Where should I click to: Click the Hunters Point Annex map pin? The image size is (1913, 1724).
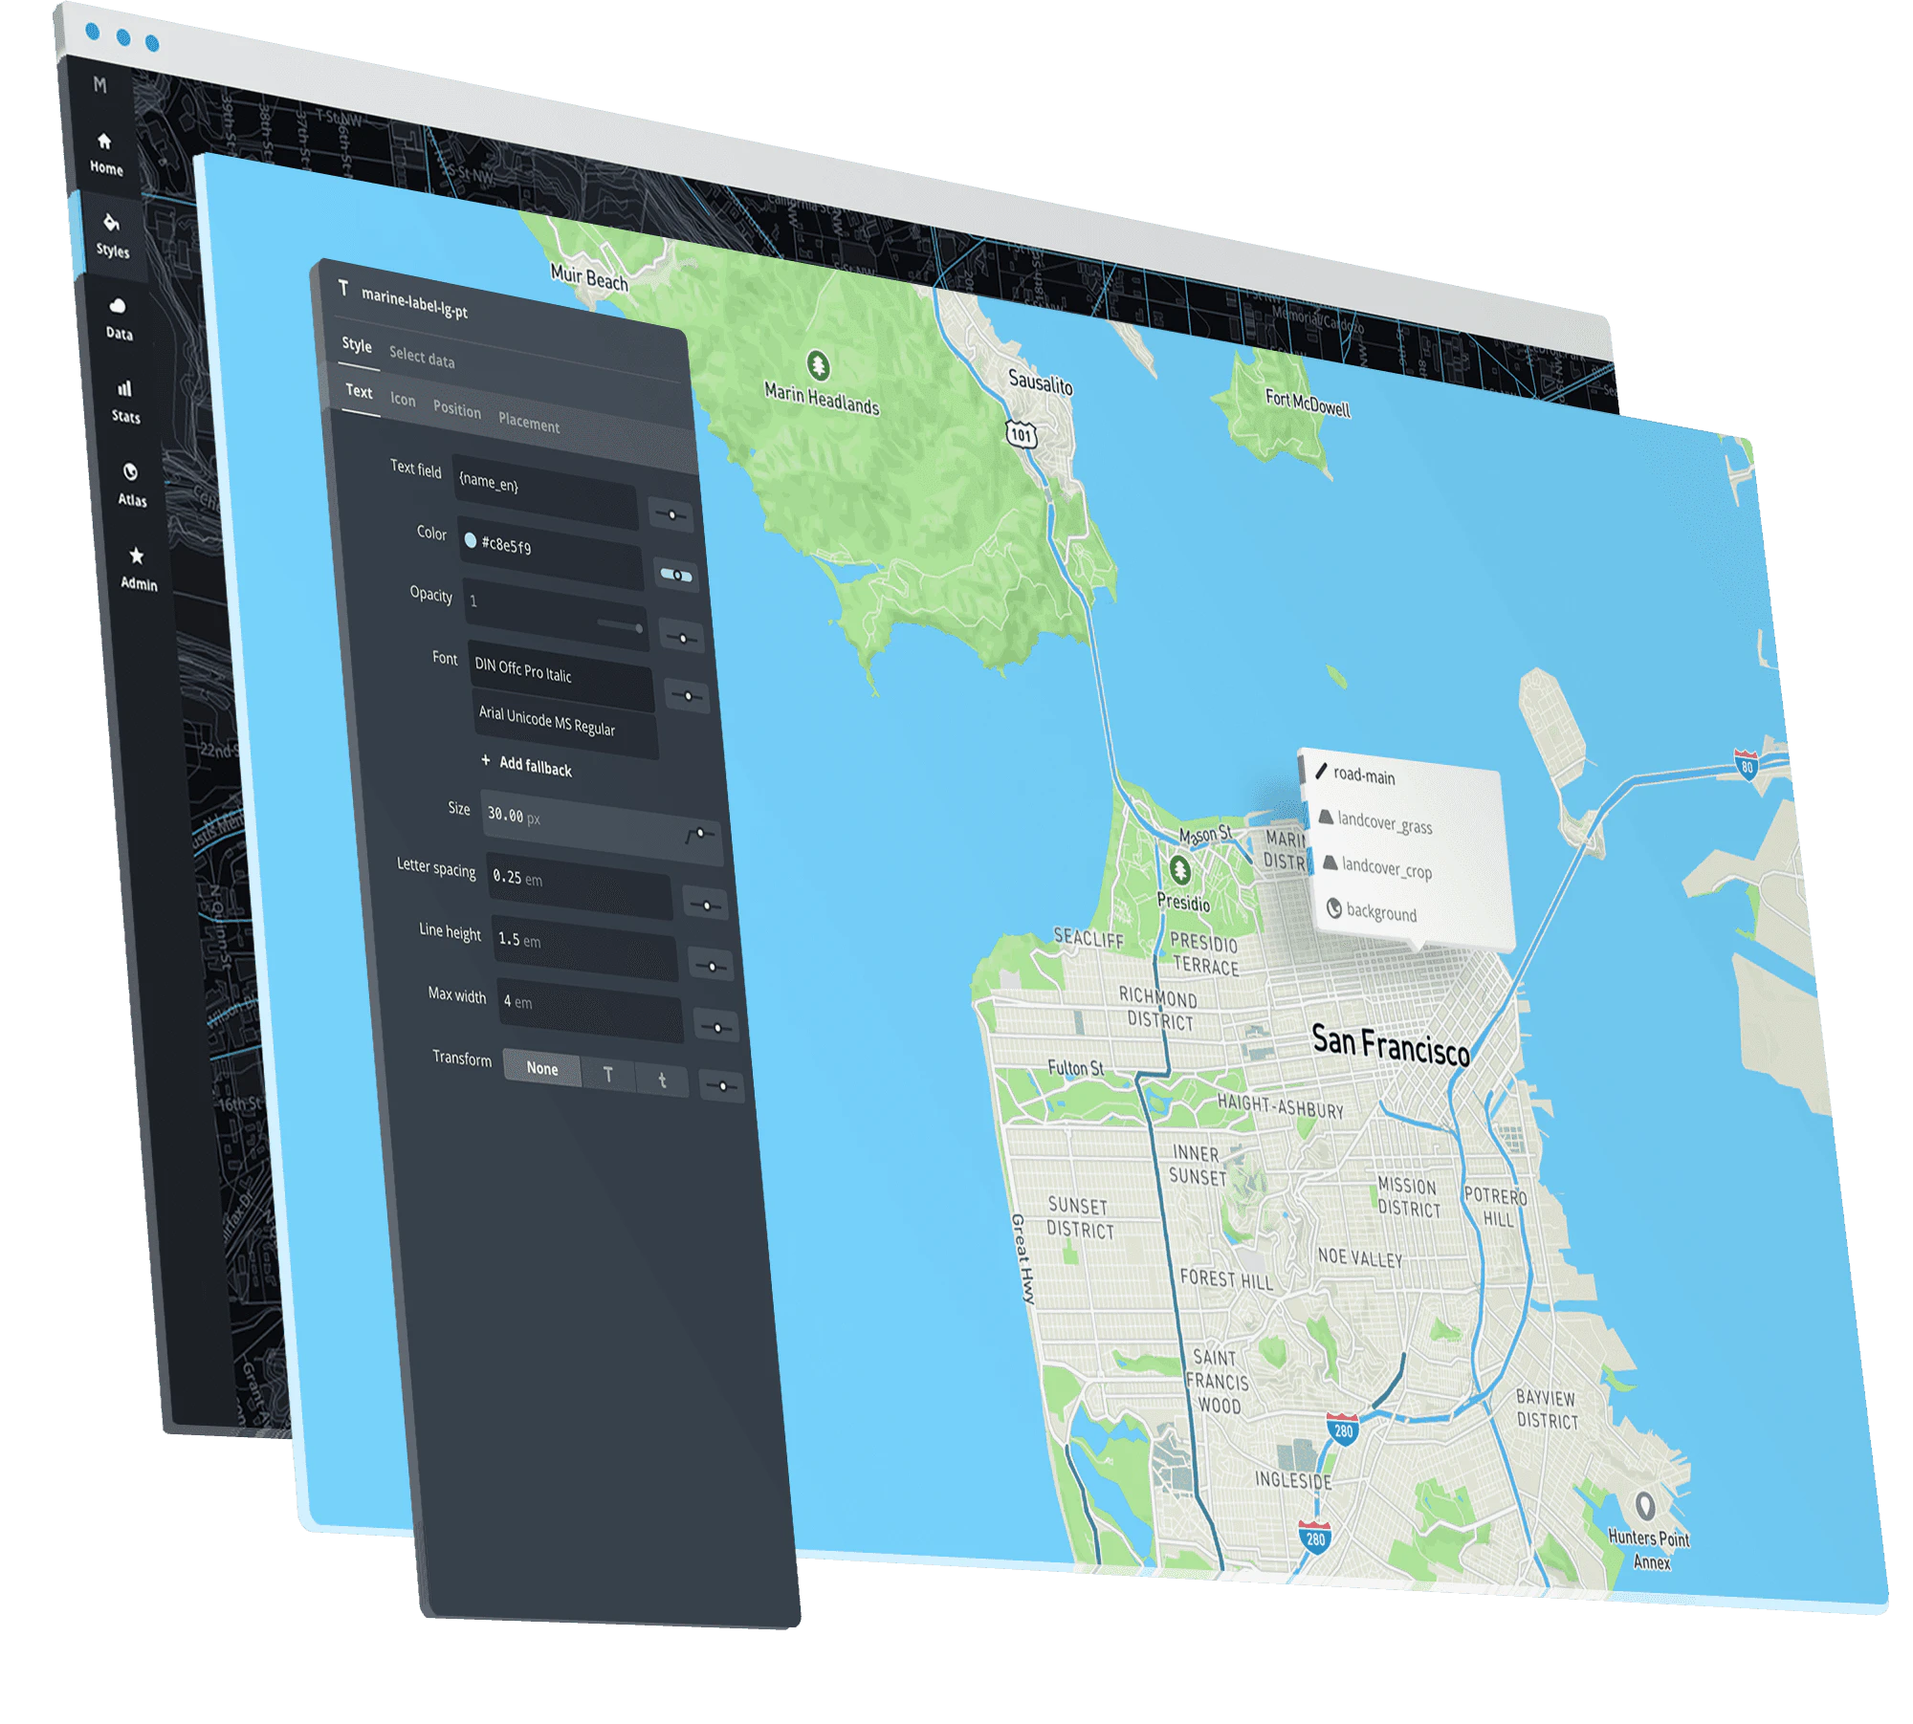tap(1644, 1506)
